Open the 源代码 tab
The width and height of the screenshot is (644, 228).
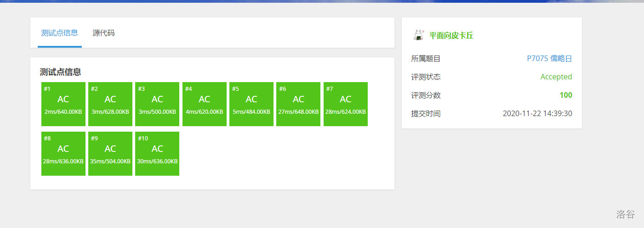point(103,33)
